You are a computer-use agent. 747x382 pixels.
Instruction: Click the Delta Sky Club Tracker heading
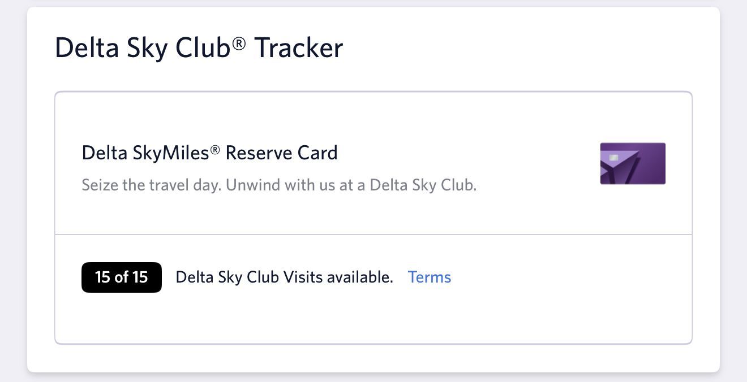click(x=199, y=48)
